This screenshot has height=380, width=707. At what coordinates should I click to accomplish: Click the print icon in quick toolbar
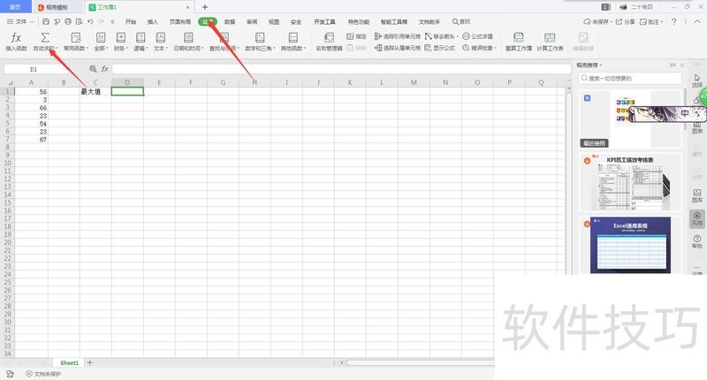[x=68, y=21]
